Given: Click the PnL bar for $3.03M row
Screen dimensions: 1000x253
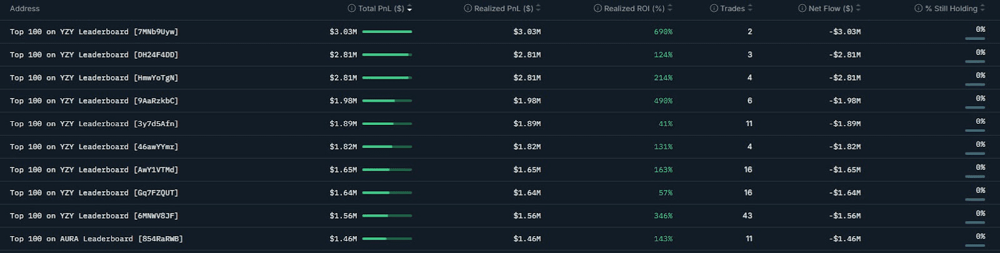Looking at the screenshot, I should pos(387,32).
